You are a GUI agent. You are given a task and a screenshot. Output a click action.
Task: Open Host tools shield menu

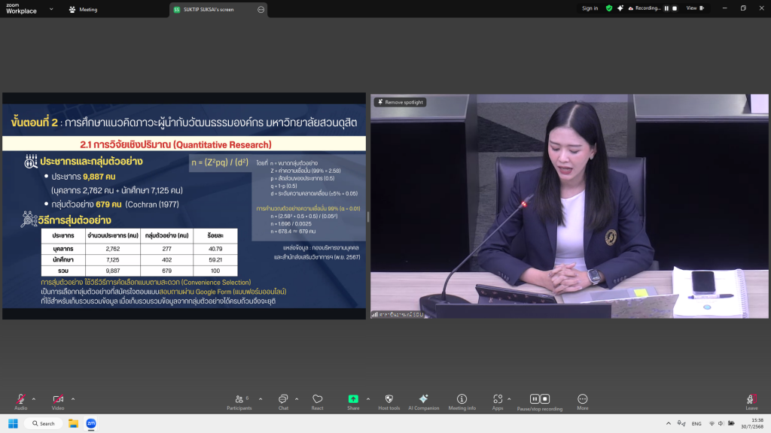(x=389, y=399)
